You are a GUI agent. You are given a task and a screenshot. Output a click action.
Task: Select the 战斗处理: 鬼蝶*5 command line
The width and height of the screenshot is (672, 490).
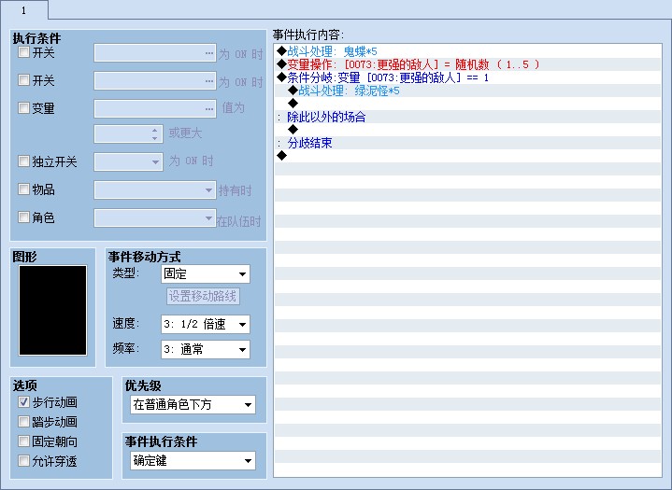coord(467,51)
